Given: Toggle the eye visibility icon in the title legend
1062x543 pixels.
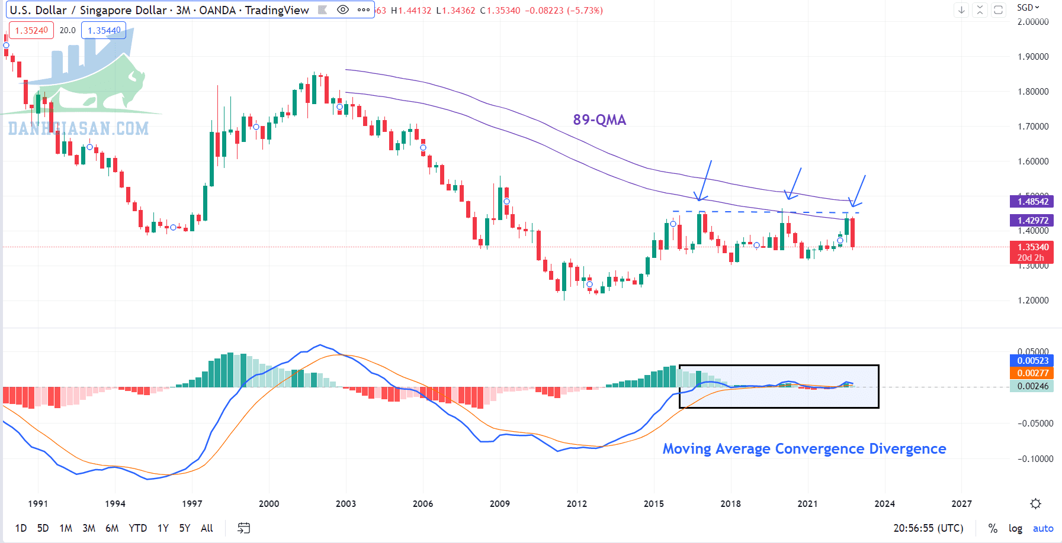Looking at the screenshot, I should [342, 9].
